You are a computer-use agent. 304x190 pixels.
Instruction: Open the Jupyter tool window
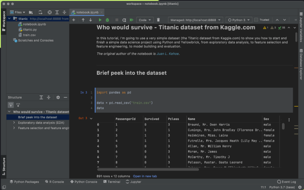click(x=133, y=182)
